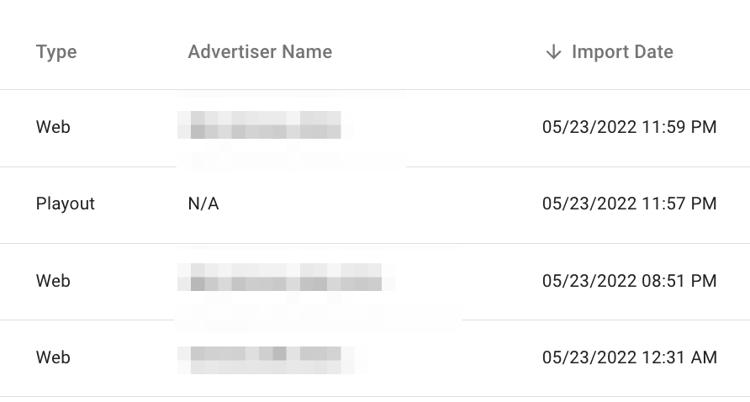Click blurred advertiser name in 12:31 AM row

pyautogui.click(x=265, y=356)
